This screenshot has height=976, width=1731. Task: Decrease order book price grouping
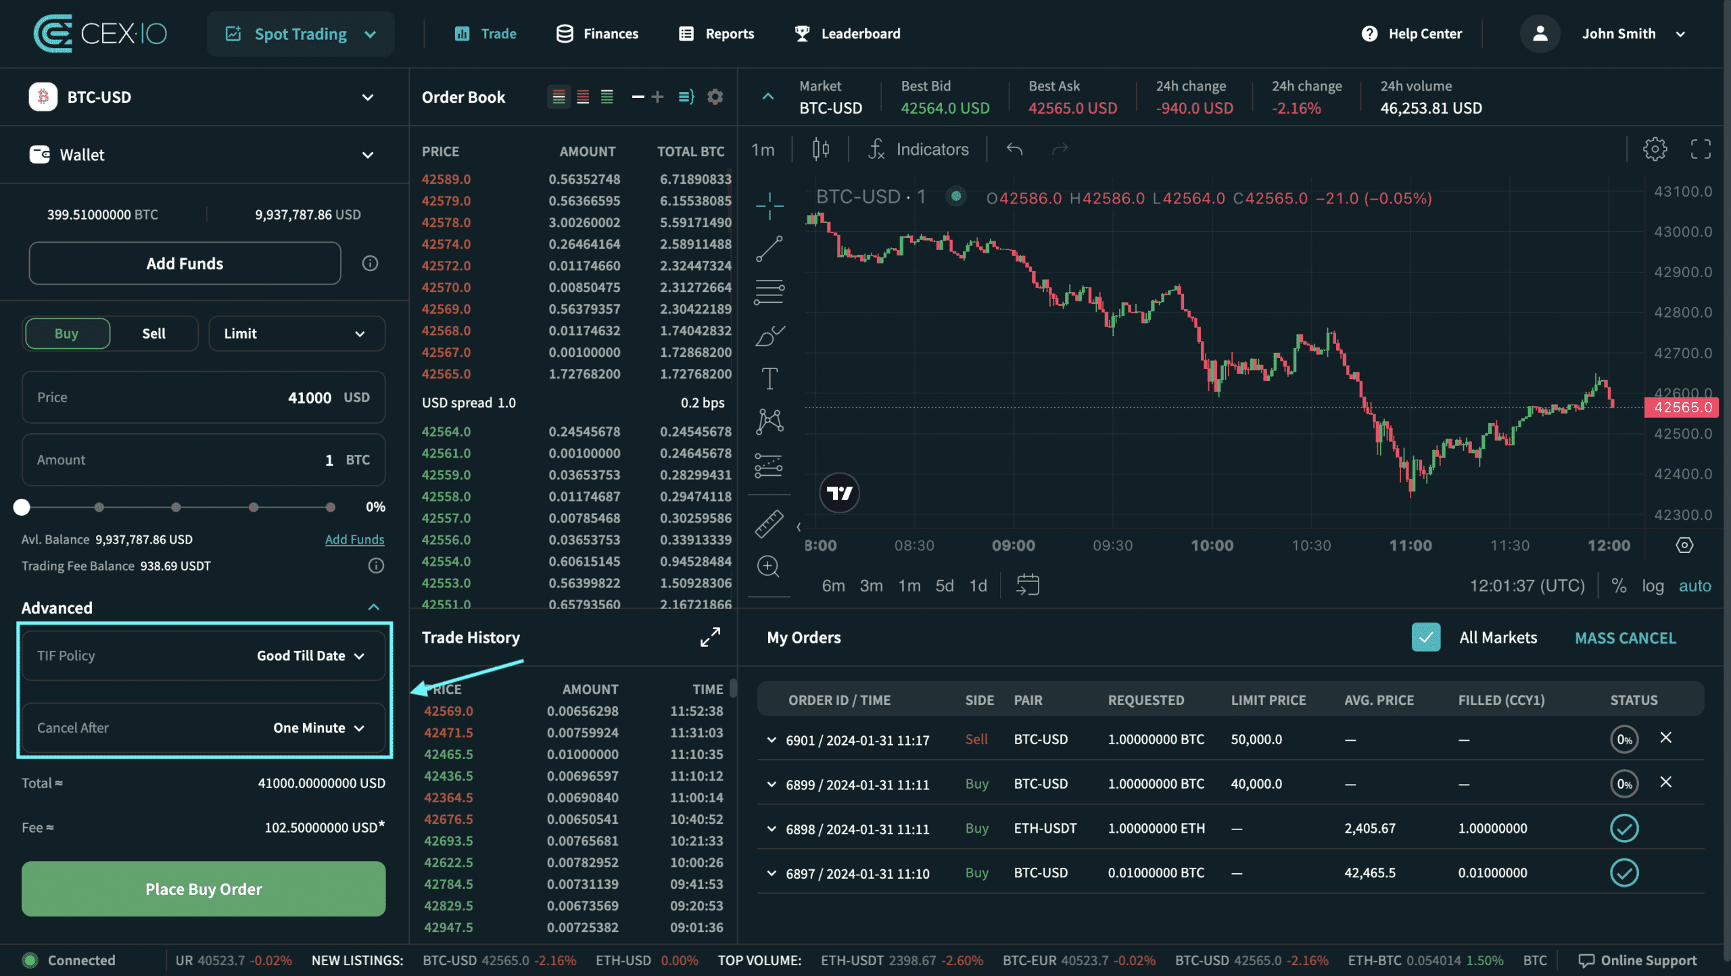[x=638, y=97]
